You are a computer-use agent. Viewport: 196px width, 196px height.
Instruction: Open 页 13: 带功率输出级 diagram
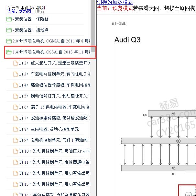(x=55, y=184)
